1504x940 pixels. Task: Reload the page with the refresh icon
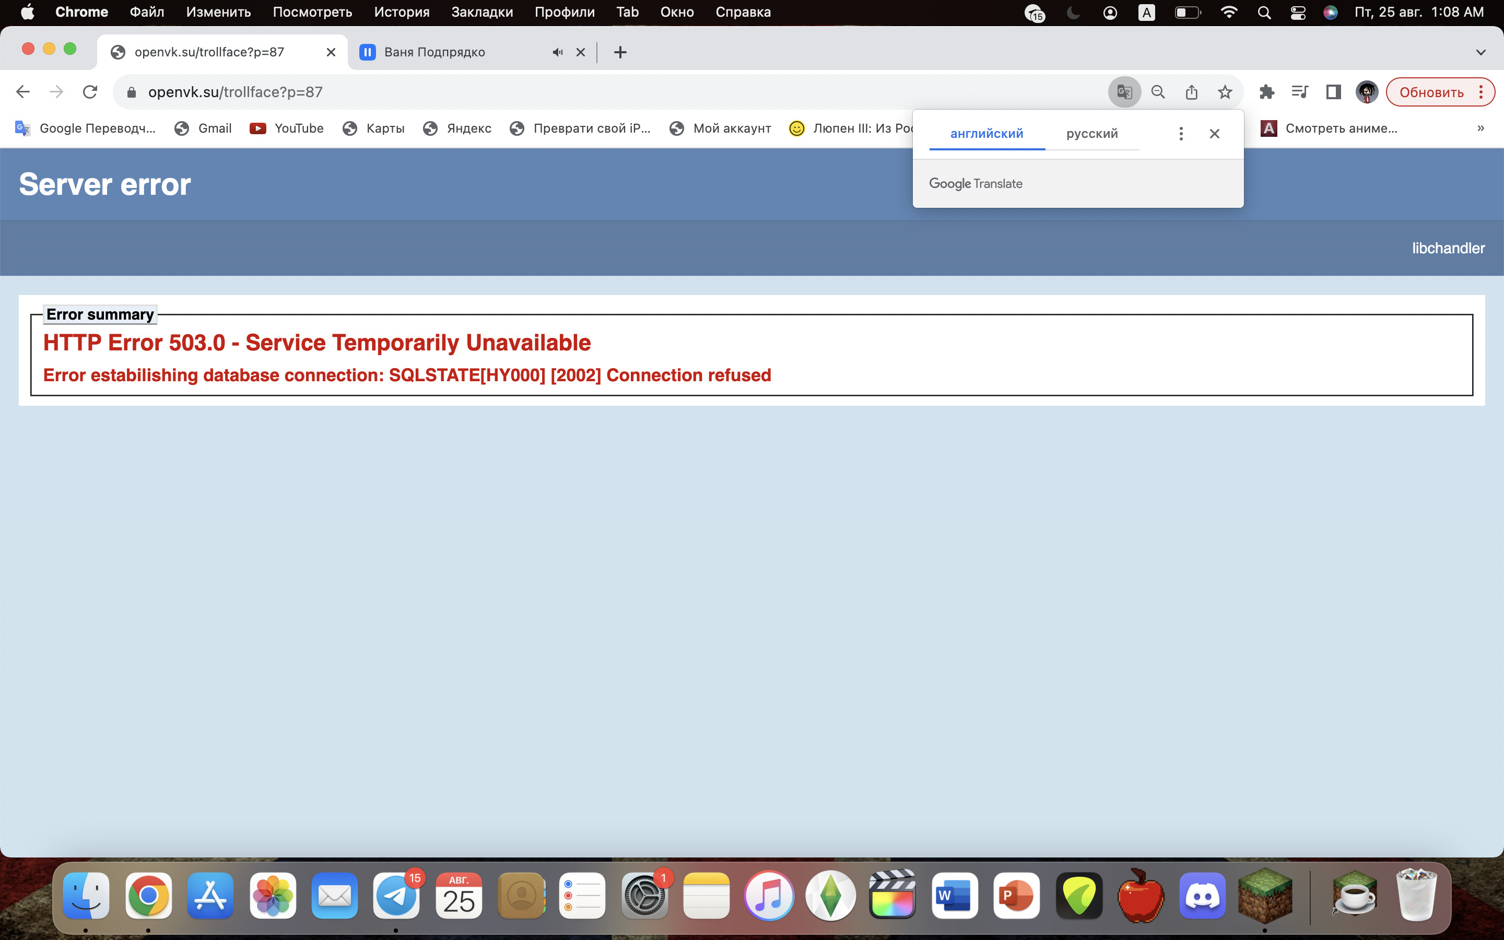point(90,92)
